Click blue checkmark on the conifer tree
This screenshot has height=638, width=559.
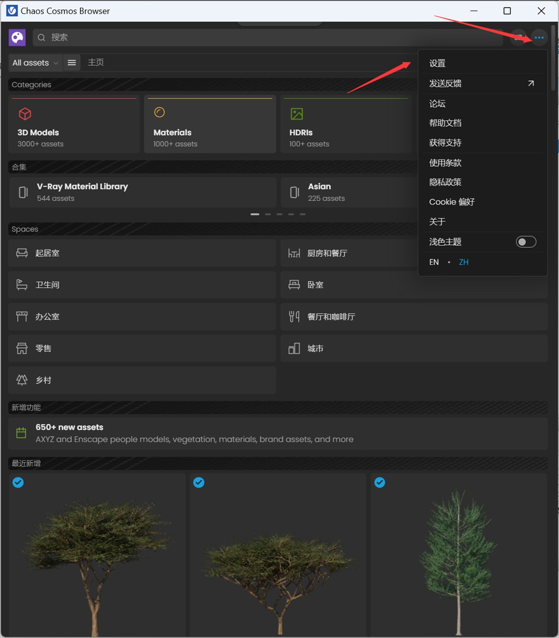point(379,482)
